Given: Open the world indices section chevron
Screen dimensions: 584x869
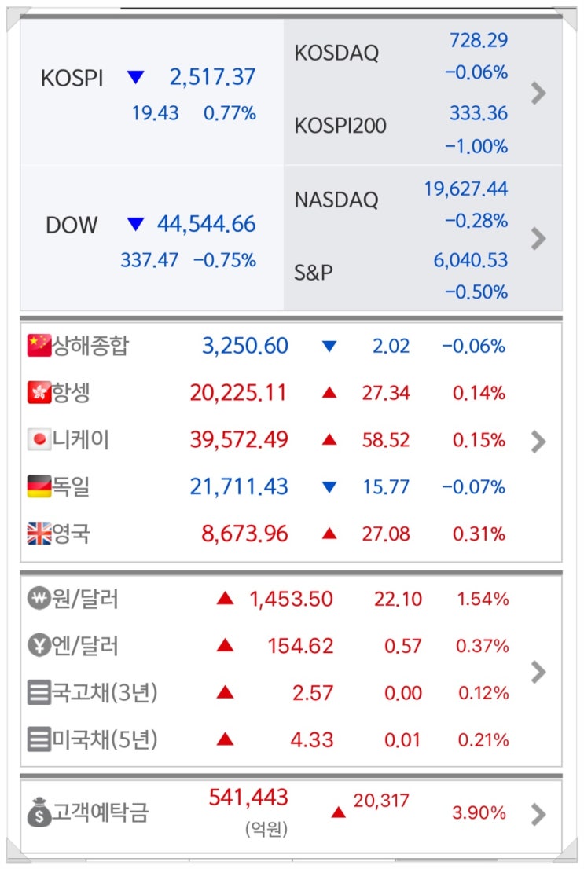Looking at the screenshot, I should coord(538,442).
